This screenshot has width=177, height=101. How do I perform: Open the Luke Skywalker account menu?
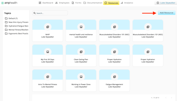coord(166,3)
